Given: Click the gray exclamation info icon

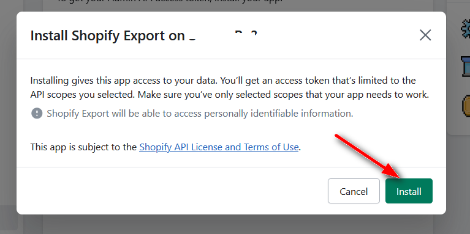Looking at the screenshot, I should tap(37, 113).
